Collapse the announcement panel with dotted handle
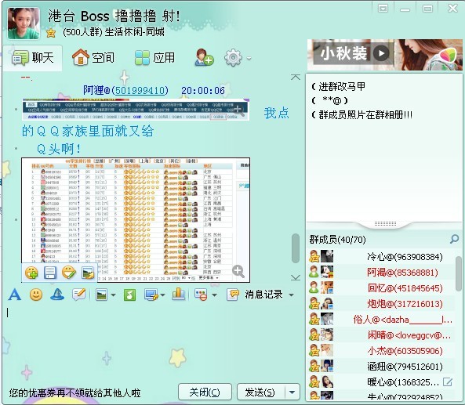The width and height of the screenshot is (465, 405). pos(385,224)
